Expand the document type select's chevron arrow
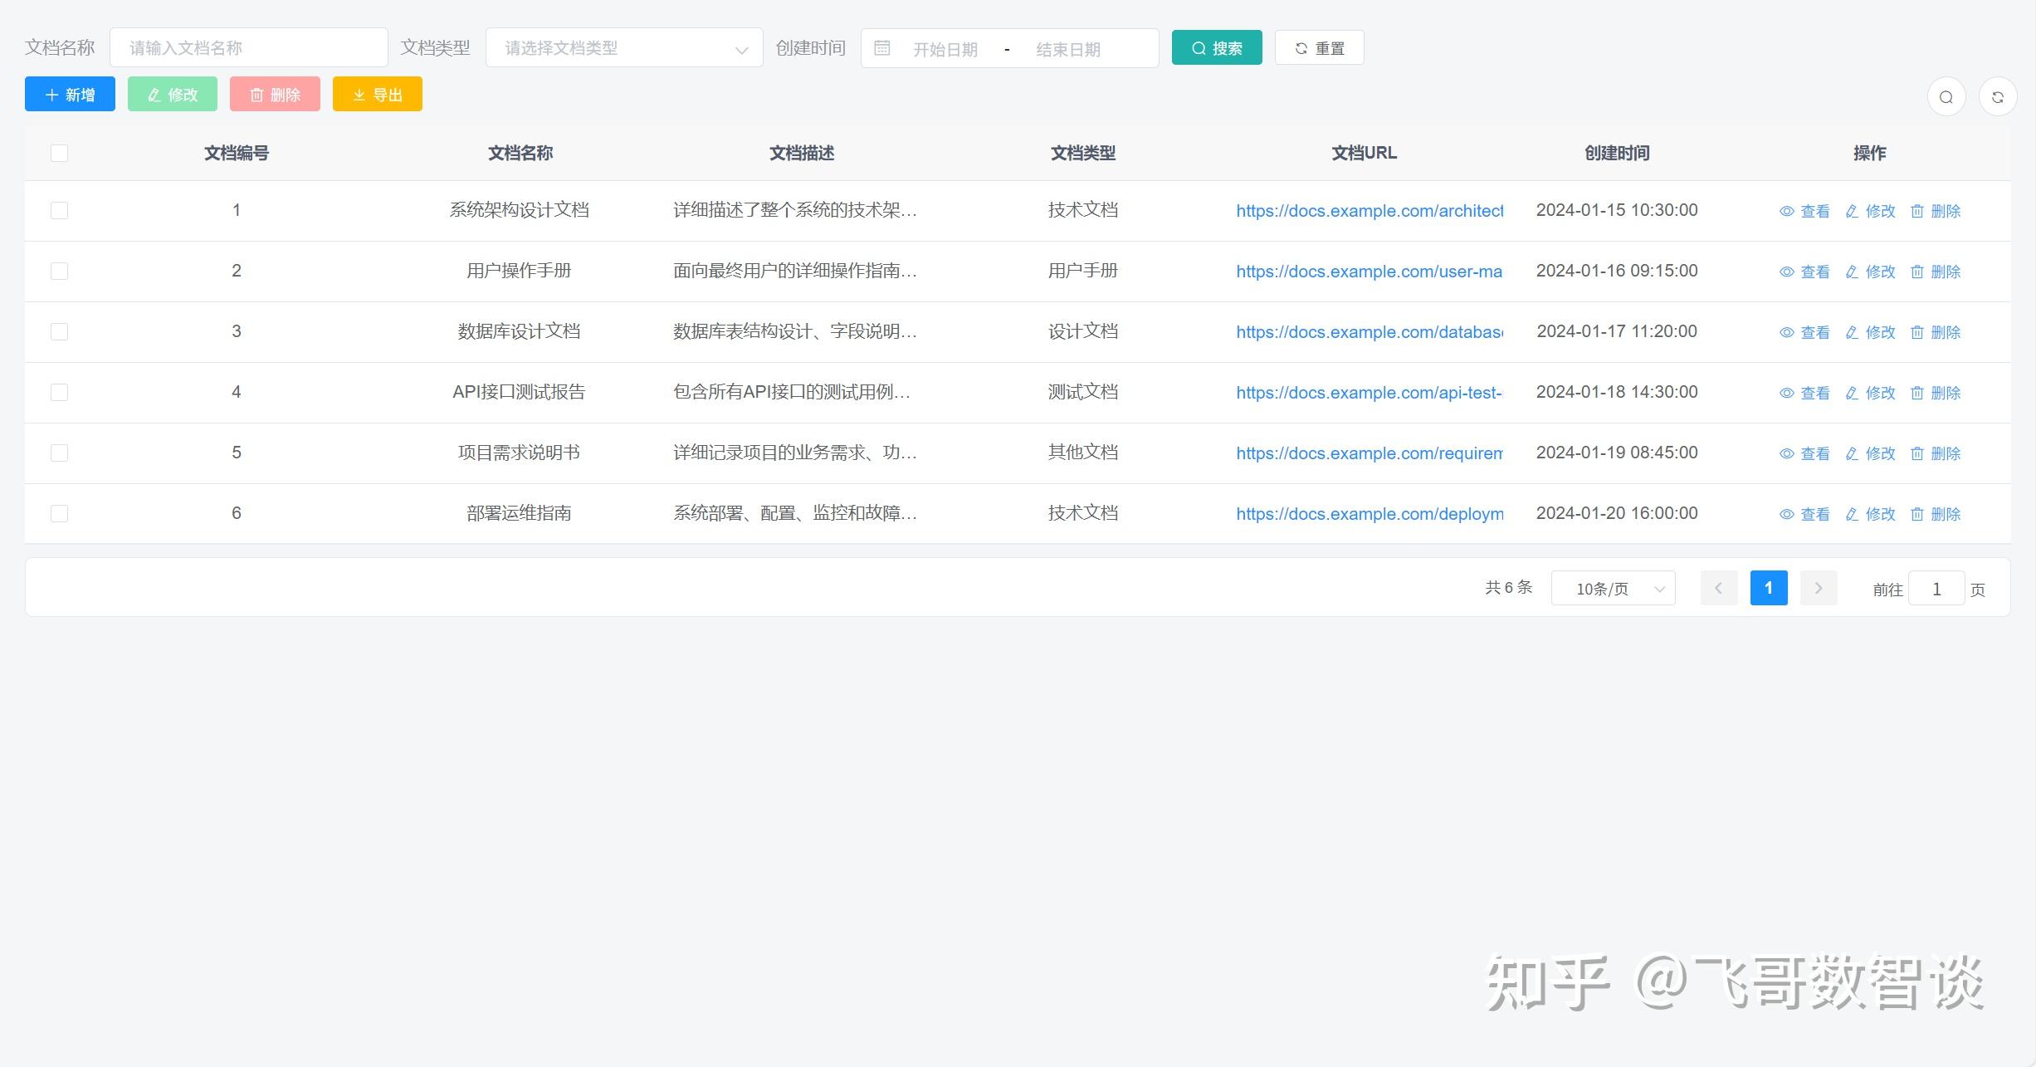 pyautogui.click(x=743, y=48)
